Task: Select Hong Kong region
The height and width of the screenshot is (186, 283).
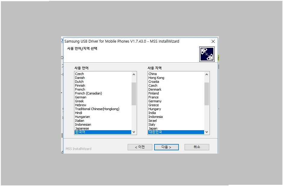Action: [x=176, y=78]
